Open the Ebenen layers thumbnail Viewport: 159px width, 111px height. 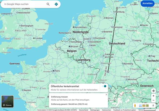pyautogui.click(x=8, y=102)
